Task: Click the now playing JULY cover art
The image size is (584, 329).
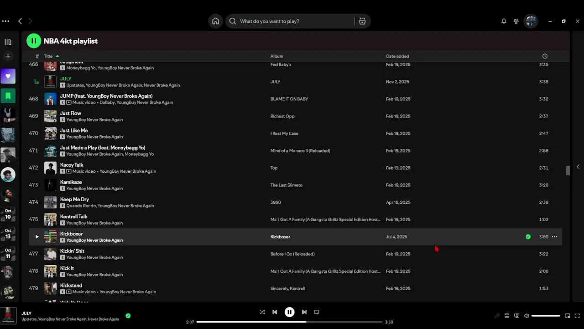Action: click(x=8, y=316)
